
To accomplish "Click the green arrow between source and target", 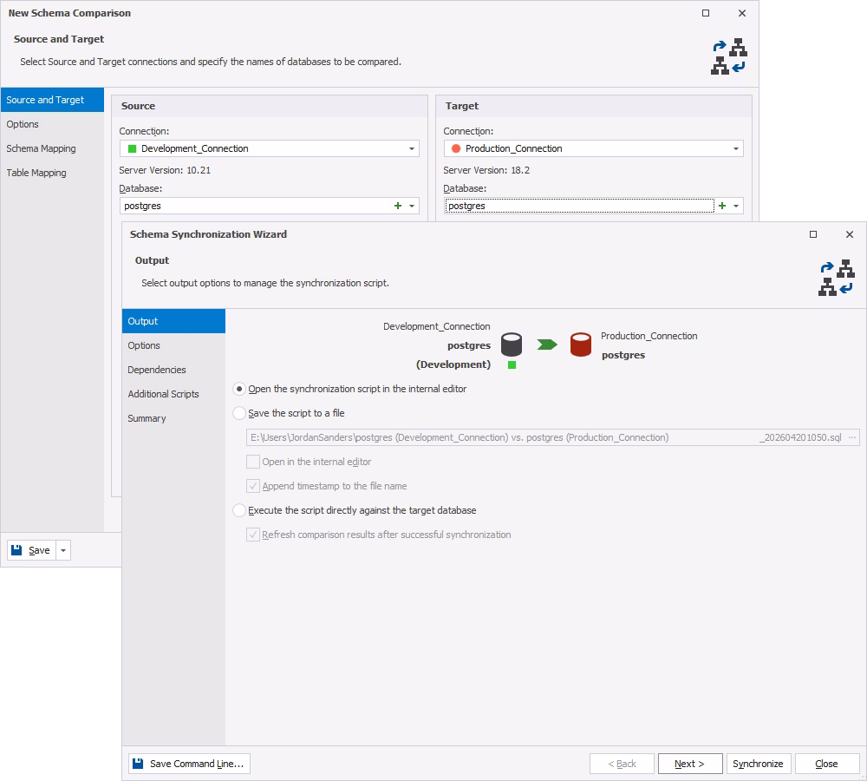I will (x=547, y=345).
